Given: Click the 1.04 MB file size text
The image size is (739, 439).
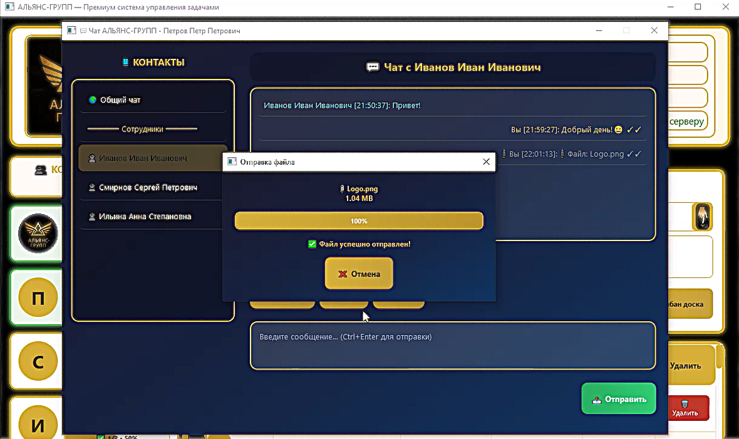Looking at the screenshot, I should coord(359,199).
